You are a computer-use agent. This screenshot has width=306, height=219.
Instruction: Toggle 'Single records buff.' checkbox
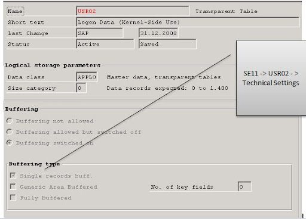click(13, 176)
